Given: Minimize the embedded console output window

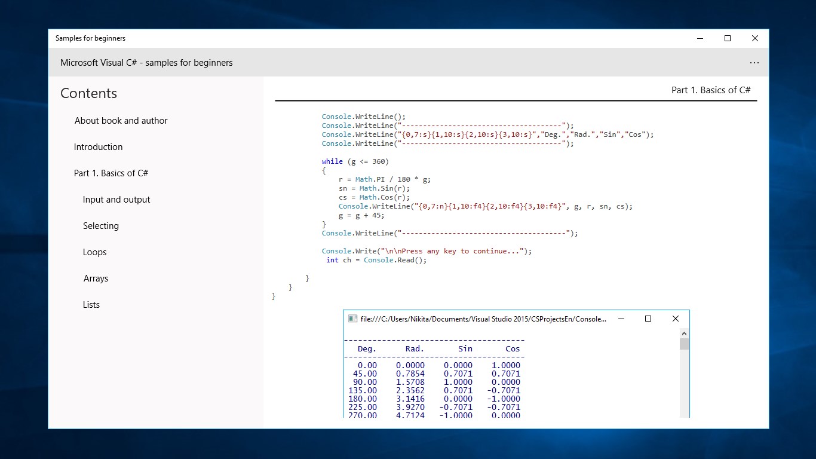Looking at the screenshot, I should (621, 319).
